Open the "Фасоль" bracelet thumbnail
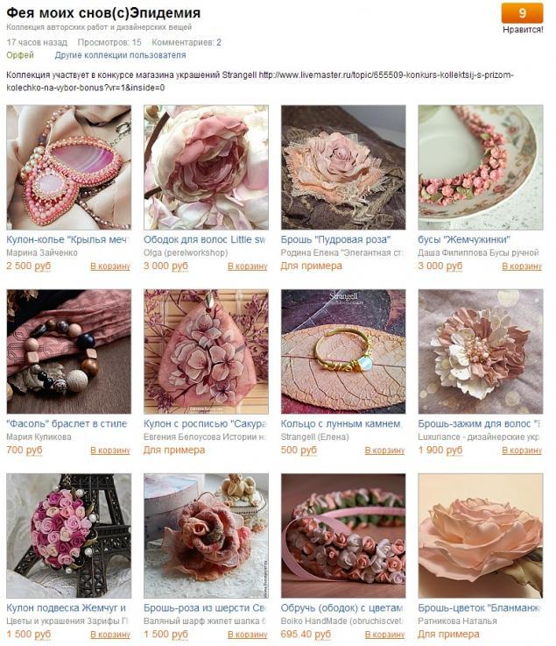The height and width of the screenshot is (646, 556). [68, 351]
